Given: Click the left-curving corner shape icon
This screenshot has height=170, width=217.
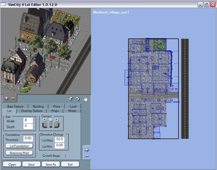Looking at the screenshot, I should point(45,125).
